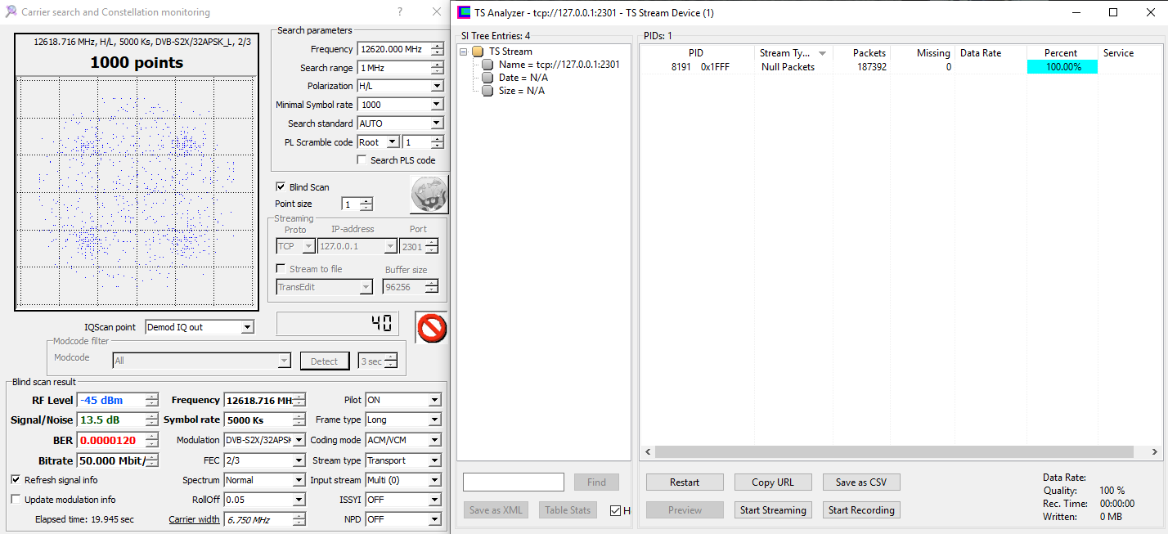Click the Detect button
Image resolution: width=1168 pixels, height=534 pixels.
pyautogui.click(x=324, y=361)
